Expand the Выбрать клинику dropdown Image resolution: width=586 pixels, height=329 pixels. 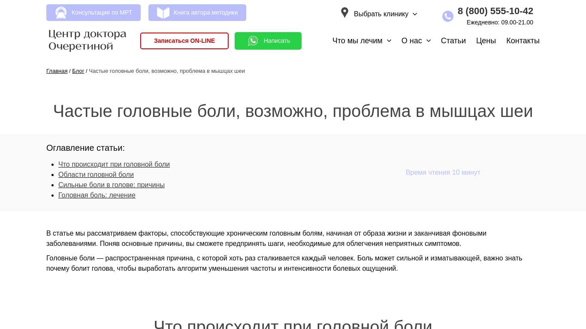coord(385,14)
